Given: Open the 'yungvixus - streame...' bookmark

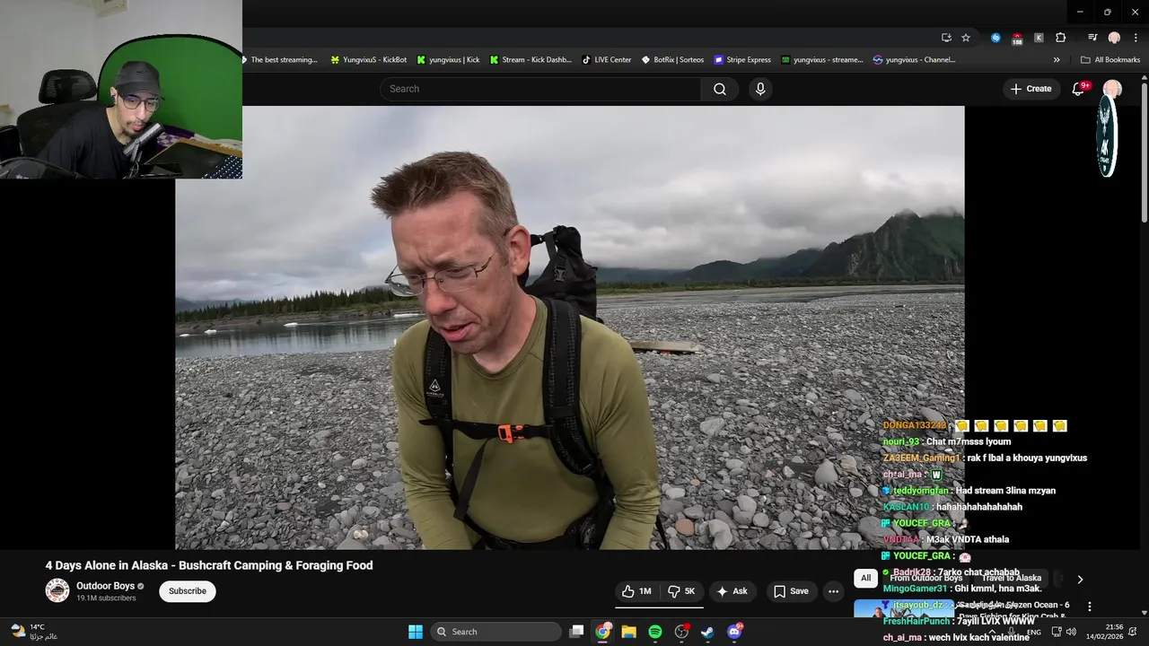Looking at the screenshot, I should pyautogui.click(x=821, y=60).
